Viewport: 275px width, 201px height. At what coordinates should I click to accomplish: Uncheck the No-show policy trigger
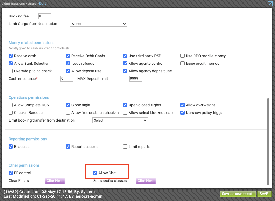coord(183,112)
